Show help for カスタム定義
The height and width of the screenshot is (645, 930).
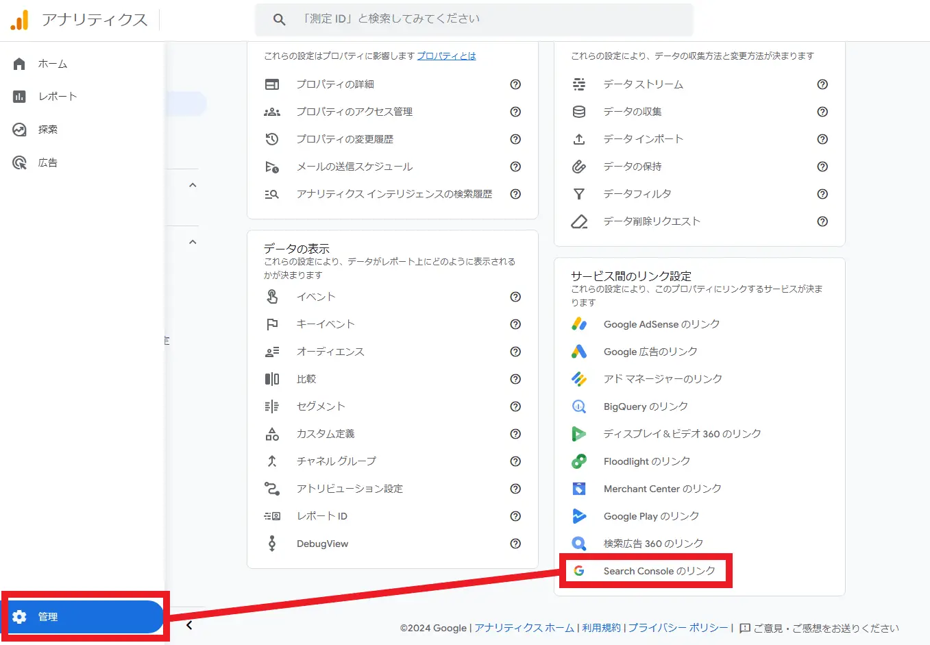pyautogui.click(x=515, y=434)
